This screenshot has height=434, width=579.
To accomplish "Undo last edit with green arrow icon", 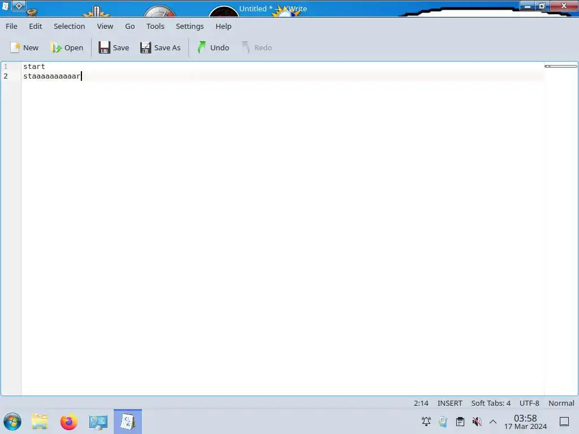I will coord(202,47).
